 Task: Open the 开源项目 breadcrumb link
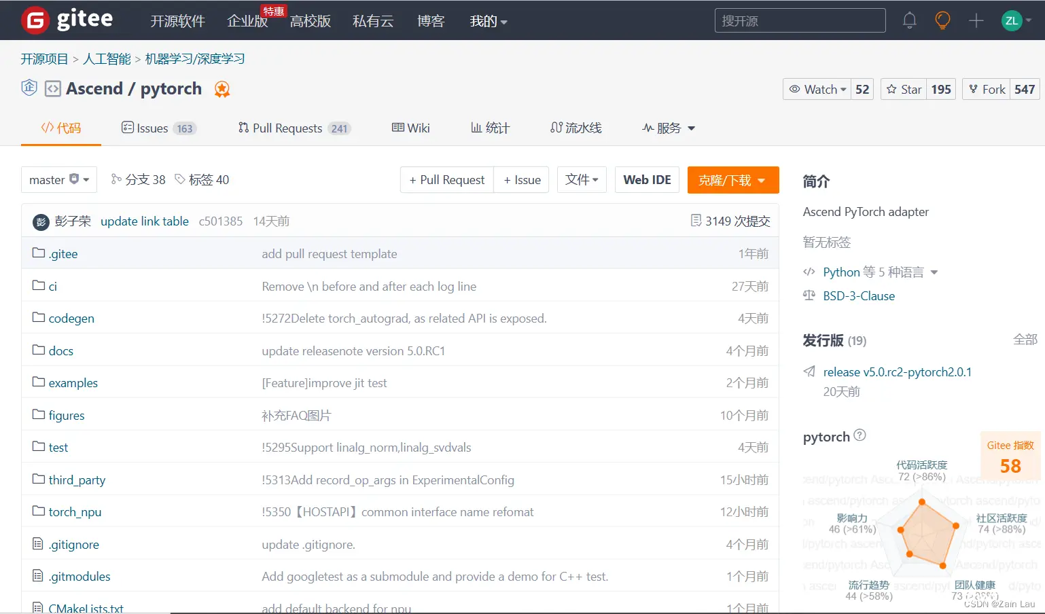point(44,59)
